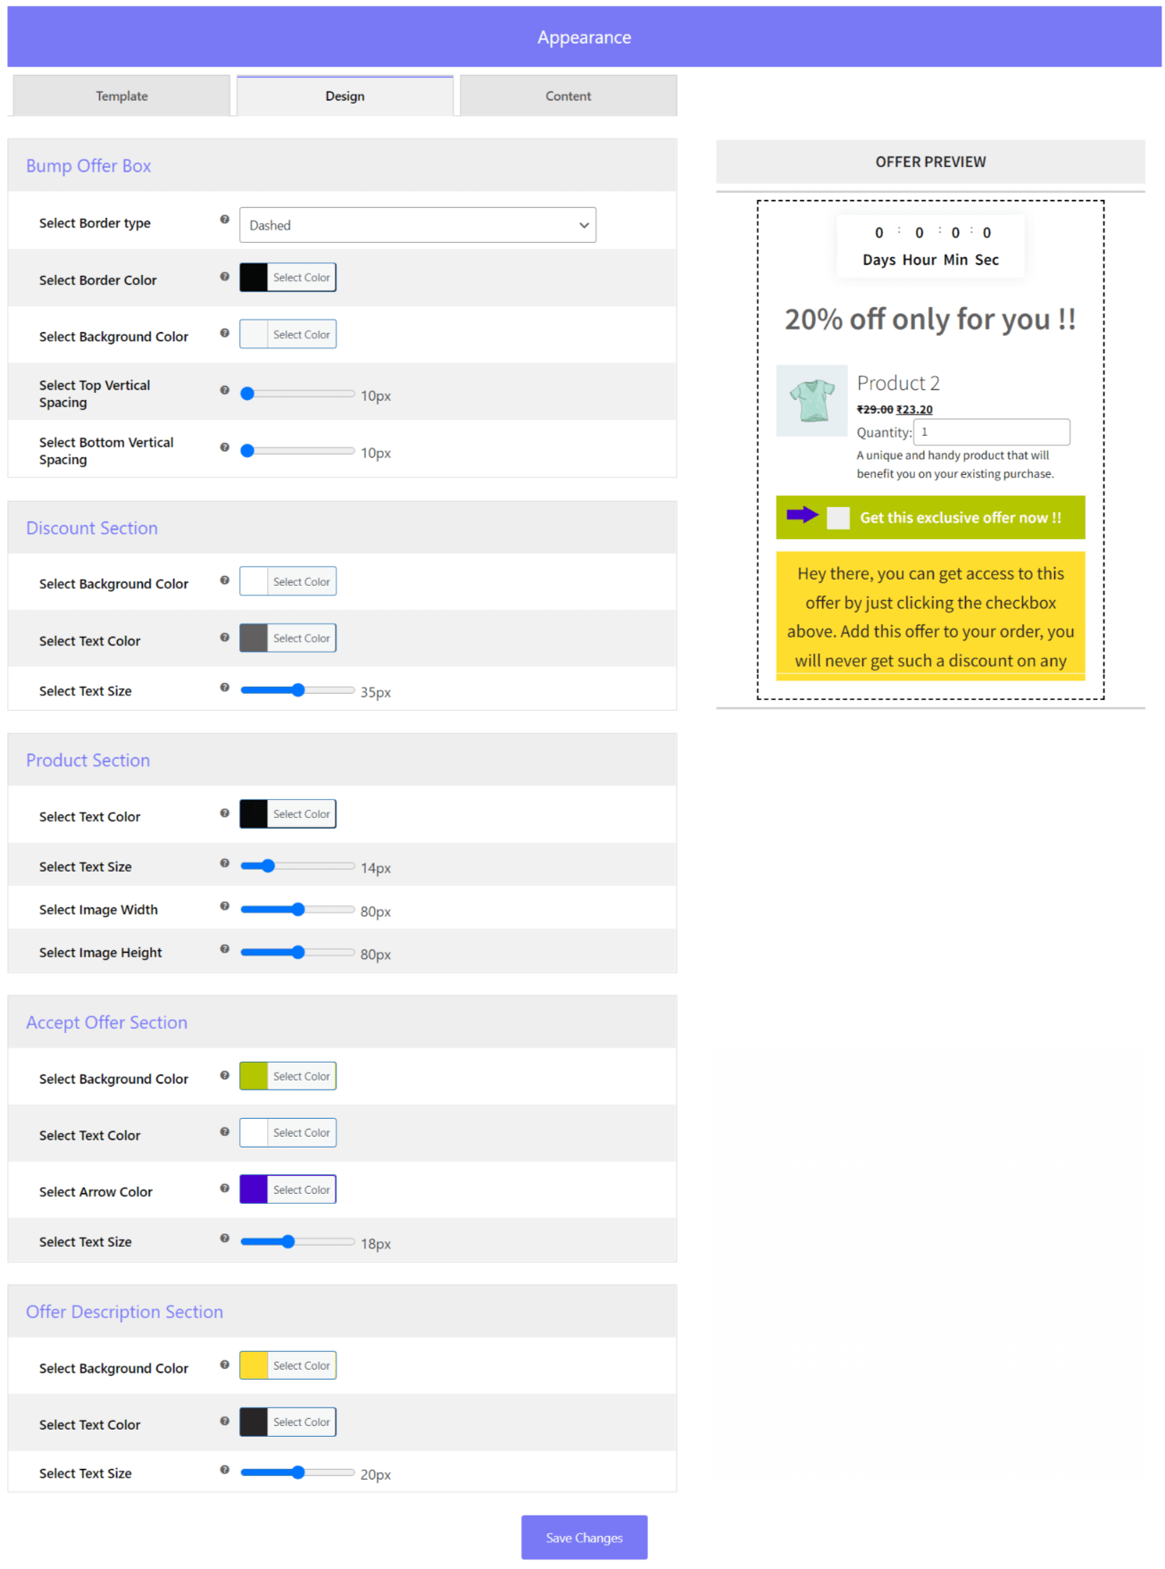Screen dimensions: 1165x1569
Task: Pick the black Product Section Text Color swatch
Action: (x=254, y=814)
